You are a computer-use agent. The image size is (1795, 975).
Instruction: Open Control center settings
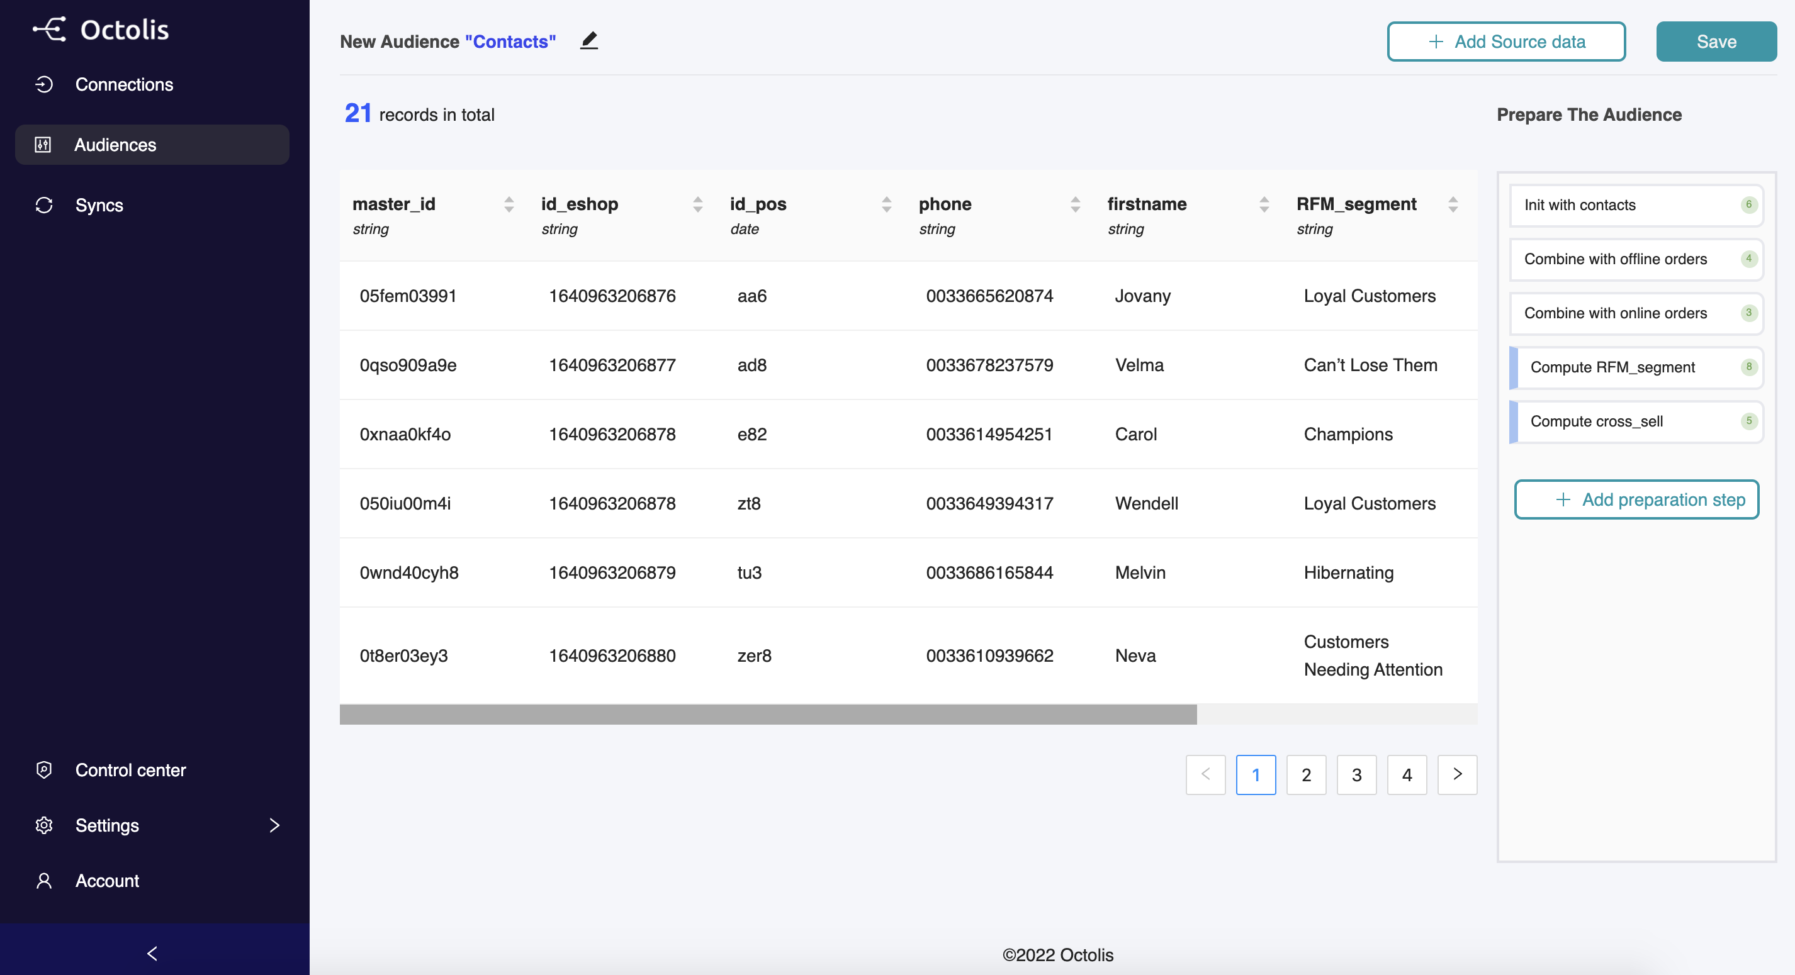pyautogui.click(x=130, y=770)
